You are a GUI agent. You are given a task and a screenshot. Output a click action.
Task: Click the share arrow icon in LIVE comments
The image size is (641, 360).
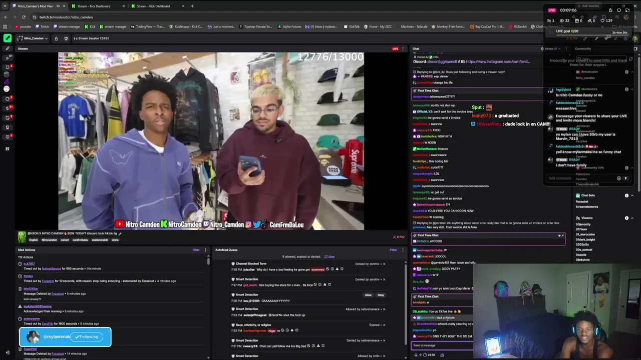pos(550,117)
